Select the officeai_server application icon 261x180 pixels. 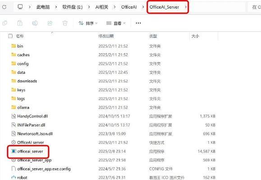(x=14, y=151)
